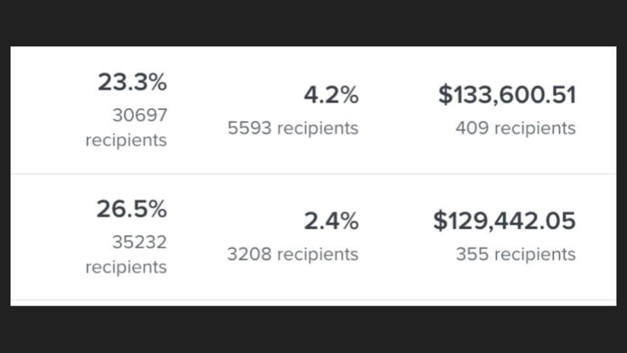
Task: Click the 3208 recipients label
Action: tap(293, 254)
